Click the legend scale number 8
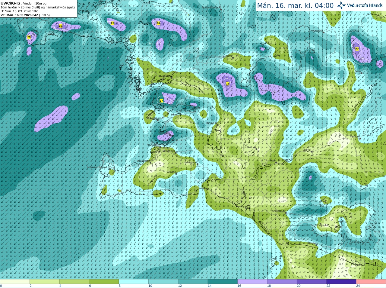The width and height of the screenshot is (386, 288). click(x=120, y=286)
